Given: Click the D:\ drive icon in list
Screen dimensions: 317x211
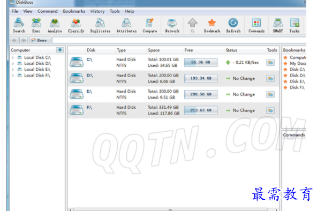Looking at the screenshot, I should (x=77, y=78).
